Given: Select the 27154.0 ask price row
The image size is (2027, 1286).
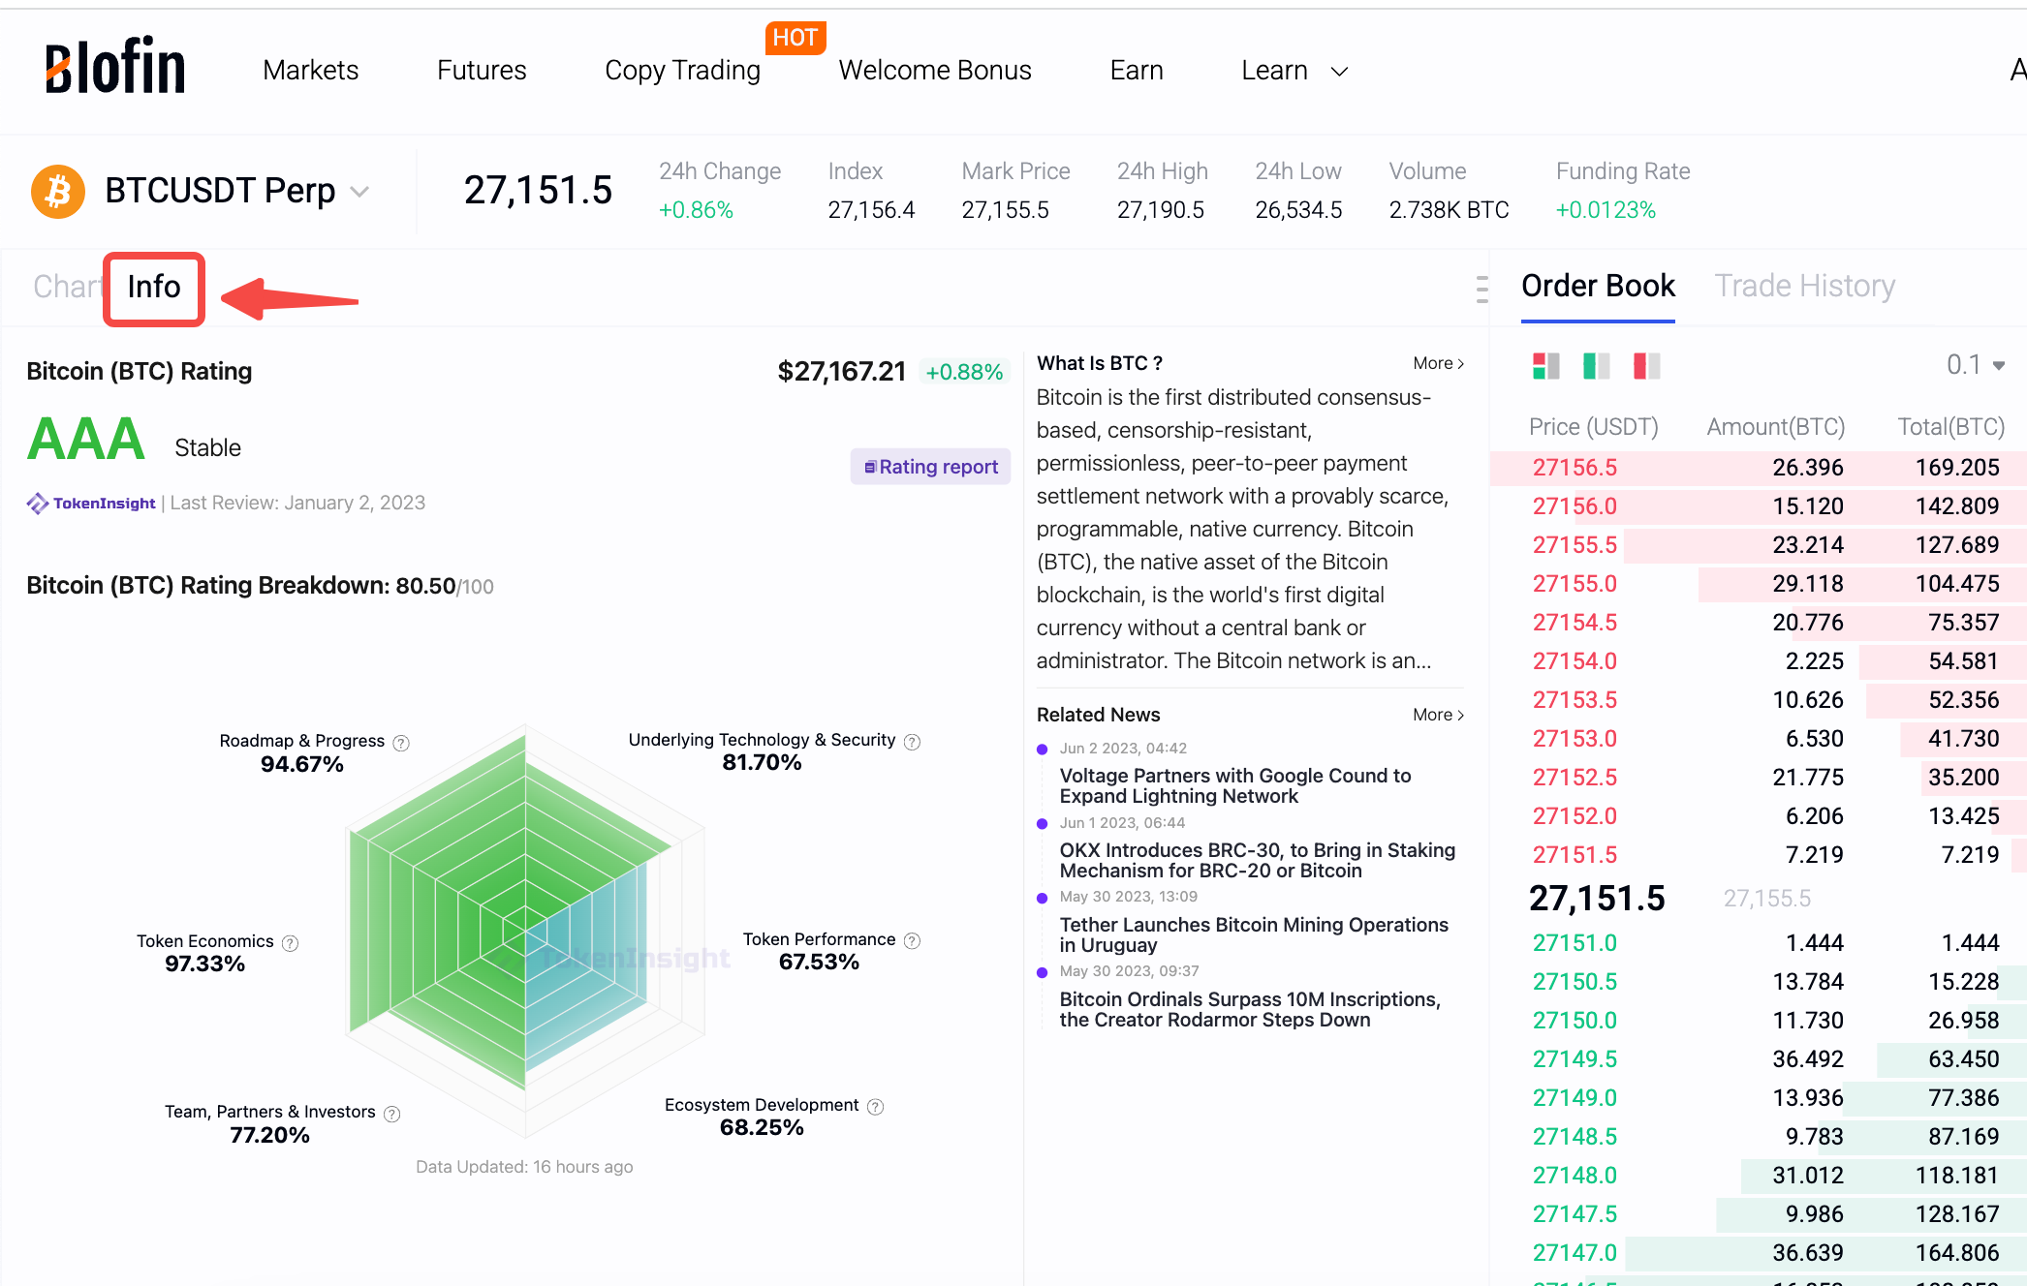Looking at the screenshot, I should (1759, 661).
